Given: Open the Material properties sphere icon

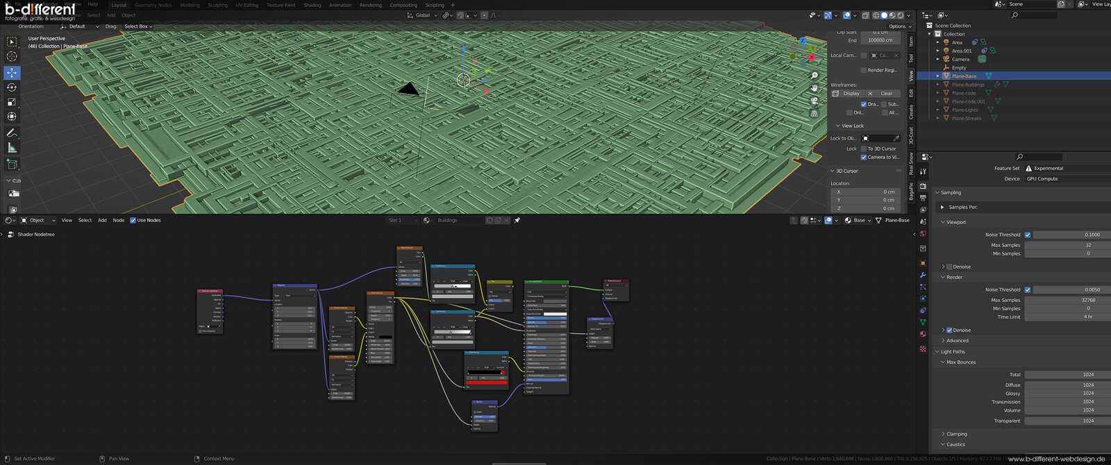Looking at the screenshot, I should (x=923, y=334).
